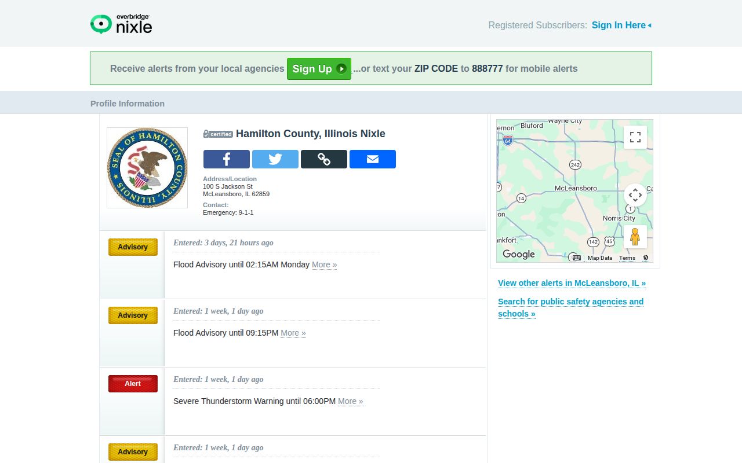742x463 pixels.
Task: Share profile on Facebook
Action: [x=227, y=159]
